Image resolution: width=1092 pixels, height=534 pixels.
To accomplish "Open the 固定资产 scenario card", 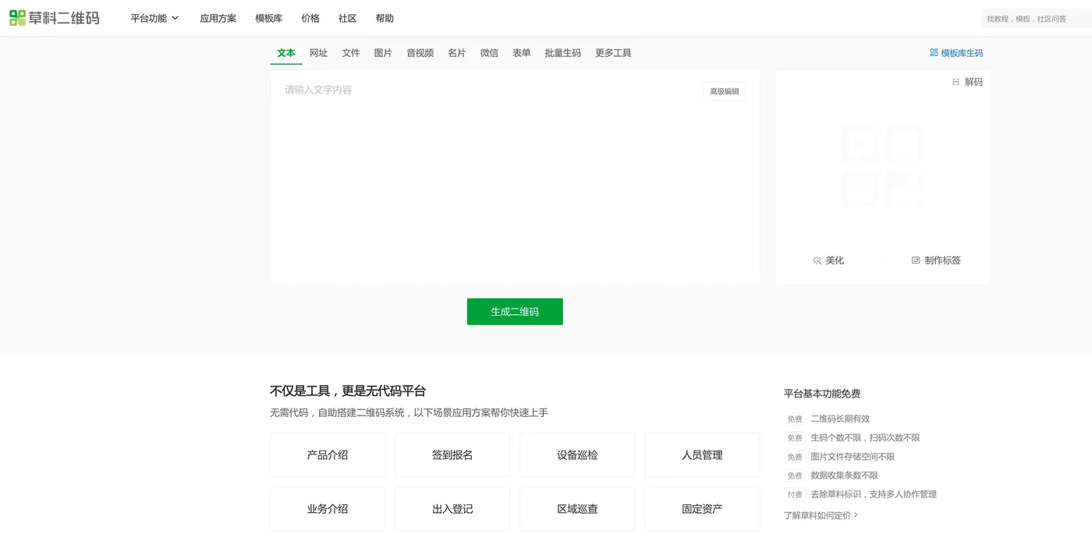I will point(702,509).
